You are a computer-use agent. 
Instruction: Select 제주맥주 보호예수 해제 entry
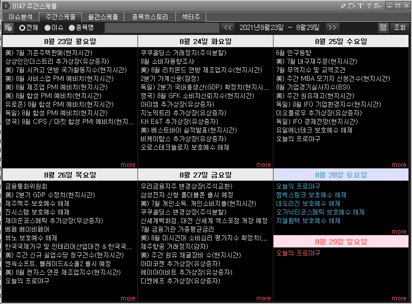point(37,203)
